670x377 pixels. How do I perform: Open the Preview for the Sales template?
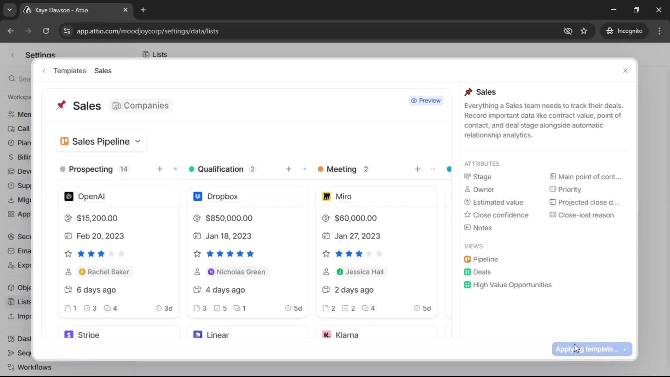coord(426,101)
